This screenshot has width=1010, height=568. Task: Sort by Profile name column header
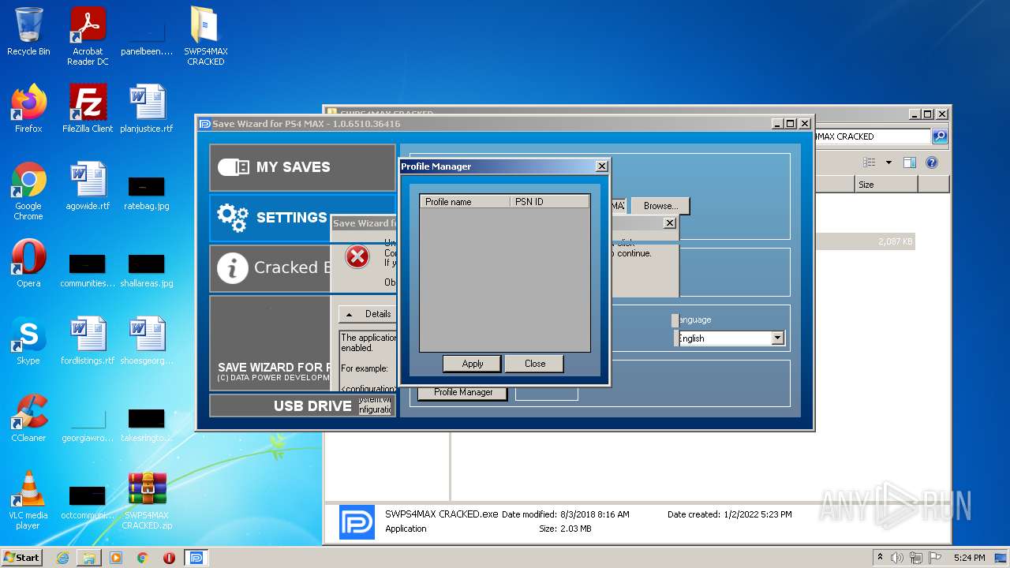(464, 202)
